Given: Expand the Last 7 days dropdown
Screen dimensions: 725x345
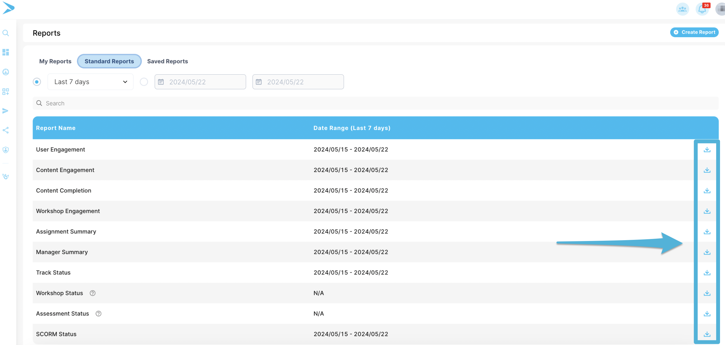Looking at the screenshot, I should pyautogui.click(x=90, y=82).
